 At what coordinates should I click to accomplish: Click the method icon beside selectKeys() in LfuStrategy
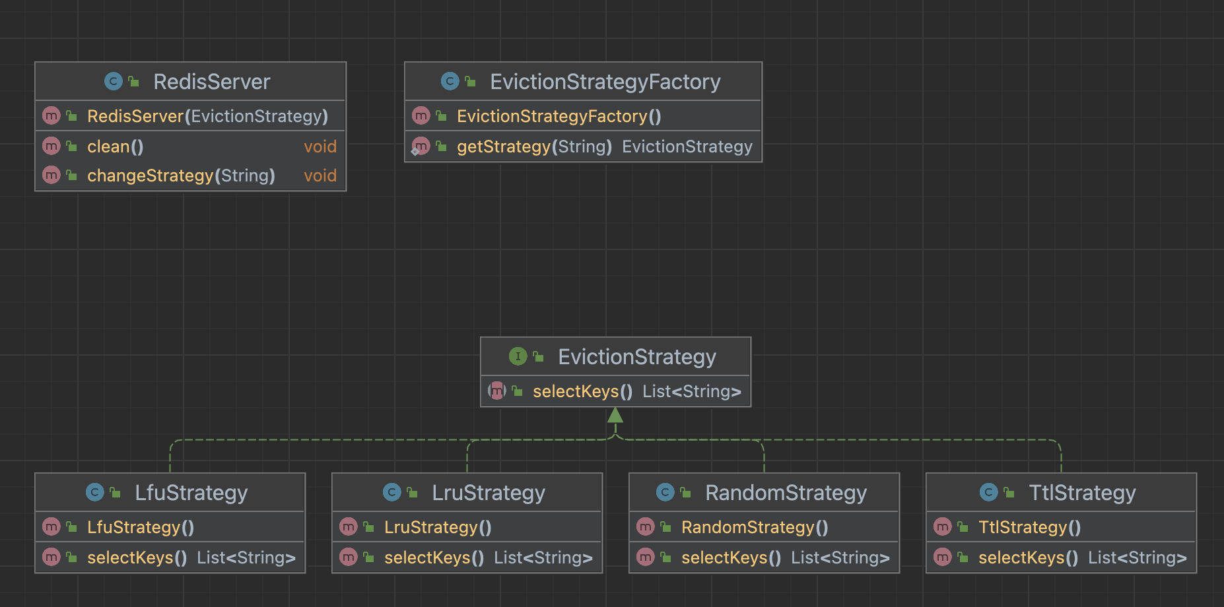coord(51,557)
